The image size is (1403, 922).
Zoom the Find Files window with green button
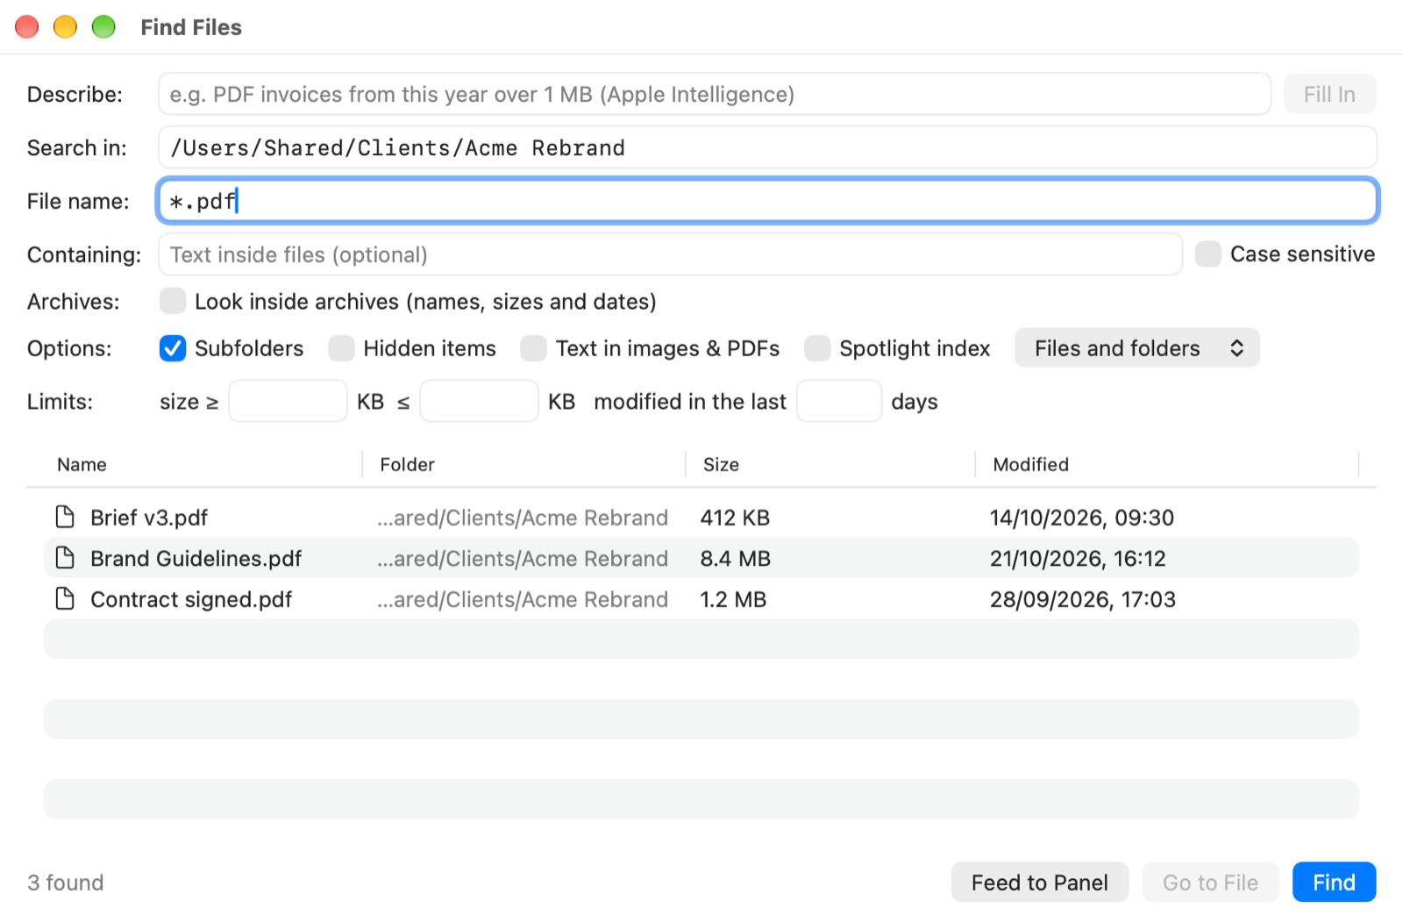[104, 27]
